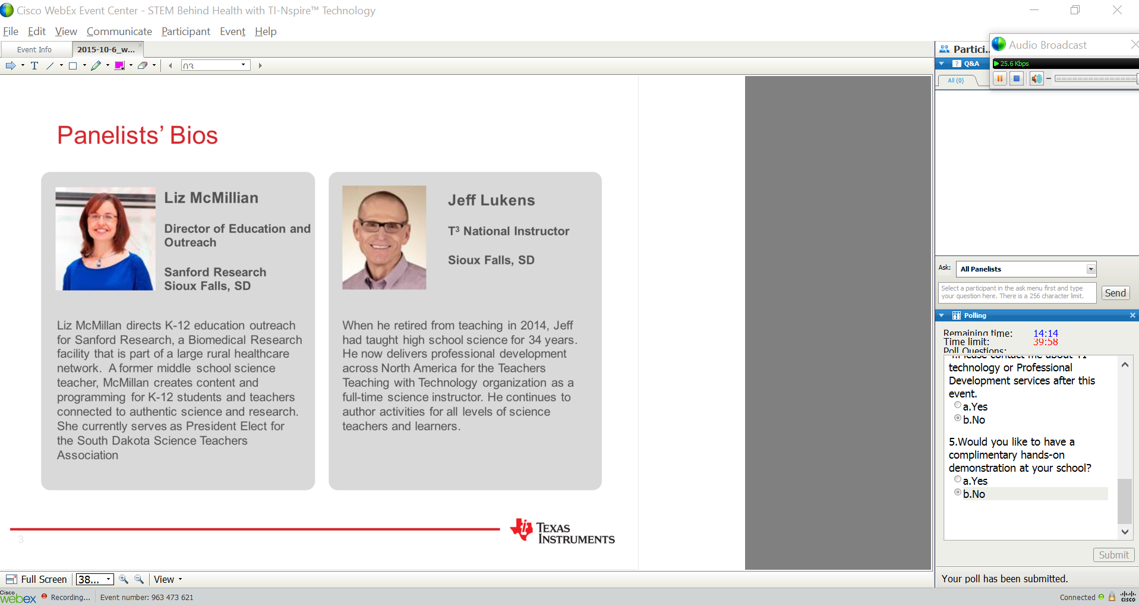The image size is (1139, 606).
Task: Click the Full Screen icon
Action: tap(11, 579)
